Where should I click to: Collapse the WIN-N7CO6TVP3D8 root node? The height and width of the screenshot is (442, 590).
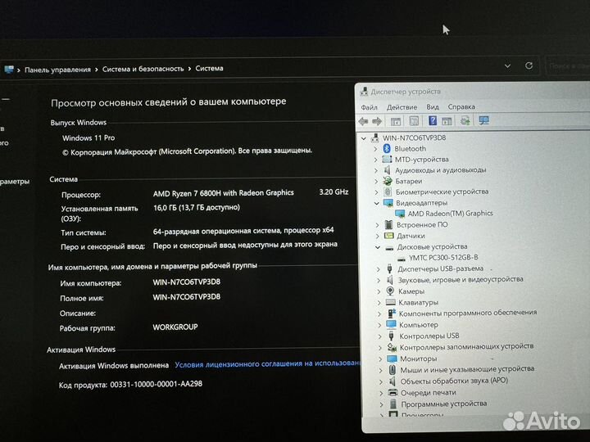pyautogui.click(x=364, y=138)
